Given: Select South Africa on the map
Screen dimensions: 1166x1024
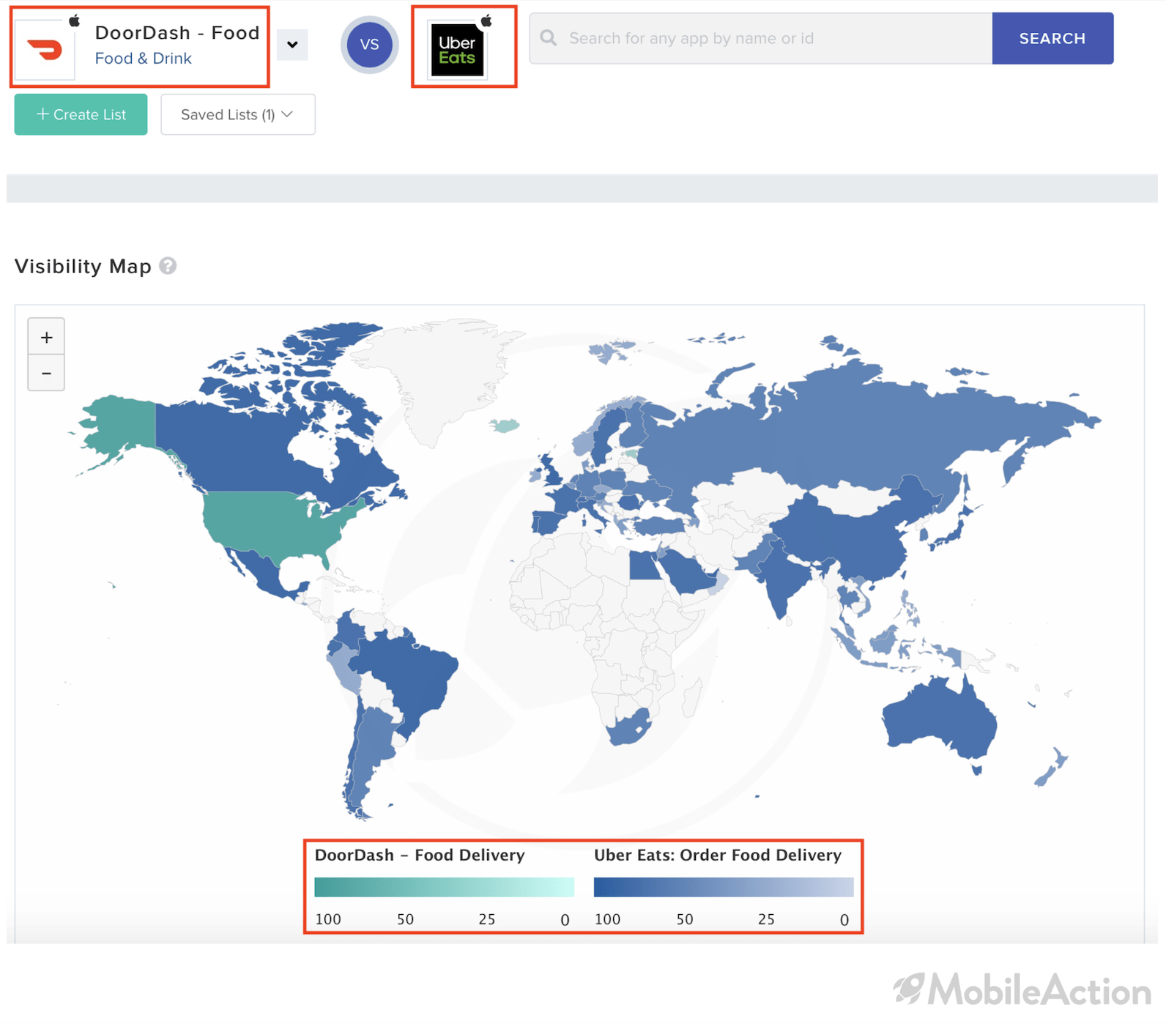Looking at the screenshot, I should pyautogui.click(x=628, y=728).
